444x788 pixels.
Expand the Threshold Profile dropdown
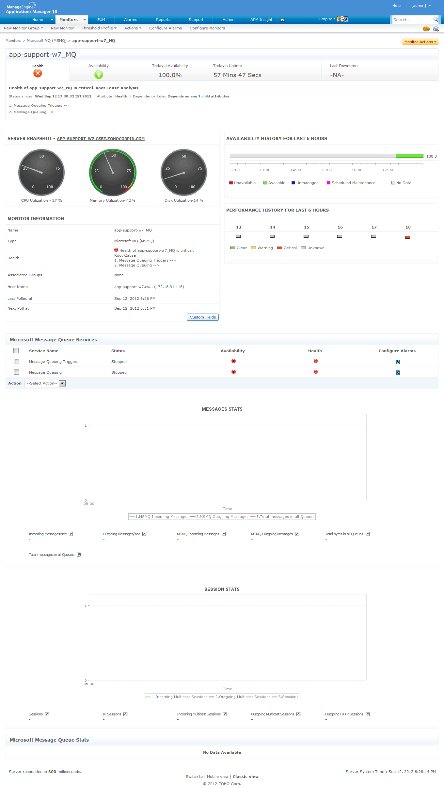click(x=99, y=28)
